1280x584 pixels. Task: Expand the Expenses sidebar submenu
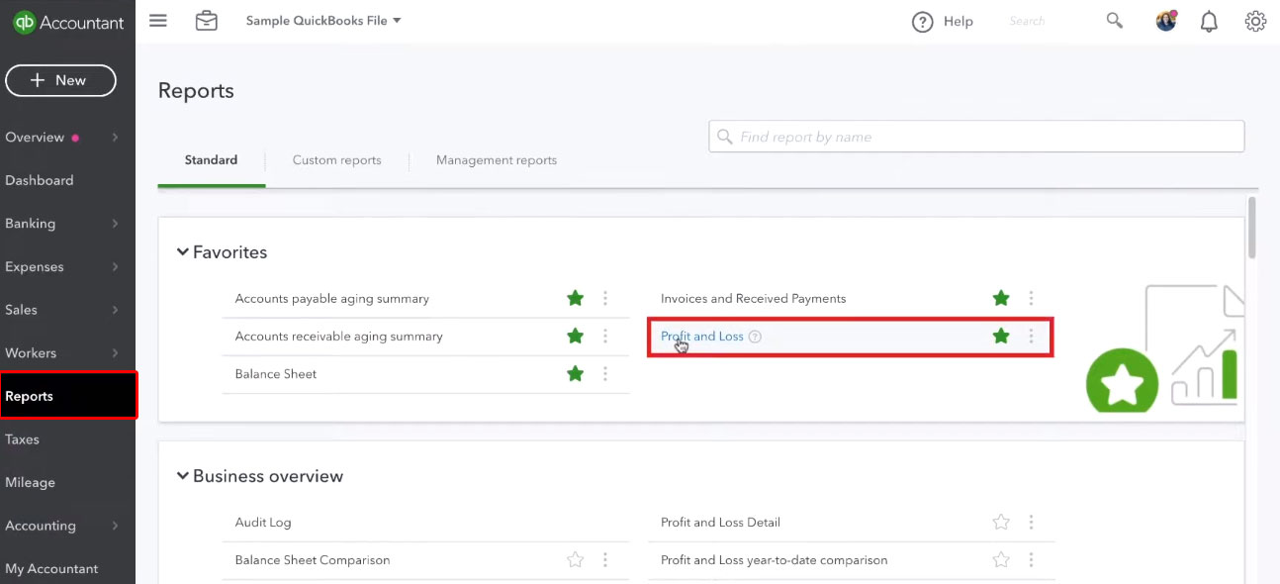click(115, 267)
